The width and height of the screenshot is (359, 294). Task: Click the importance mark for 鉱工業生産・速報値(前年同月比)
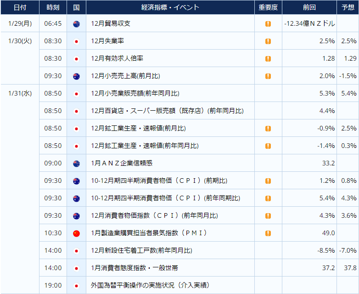coord(268,146)
